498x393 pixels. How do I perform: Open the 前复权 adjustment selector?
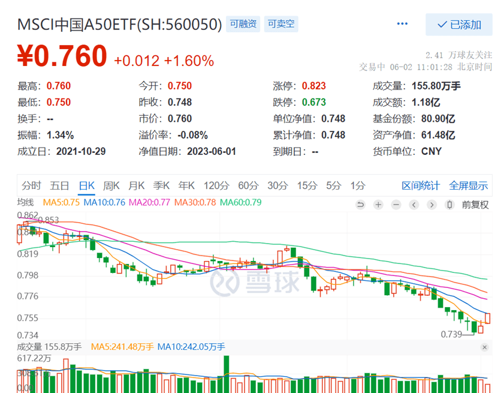(474, 205)
